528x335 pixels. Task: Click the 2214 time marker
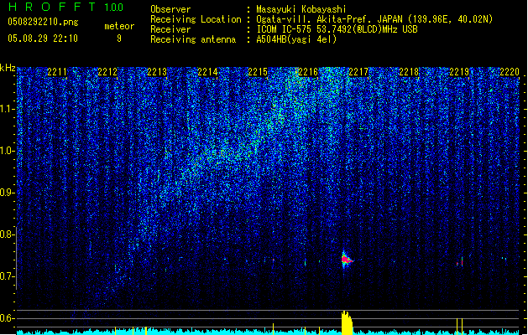point(207,72)
